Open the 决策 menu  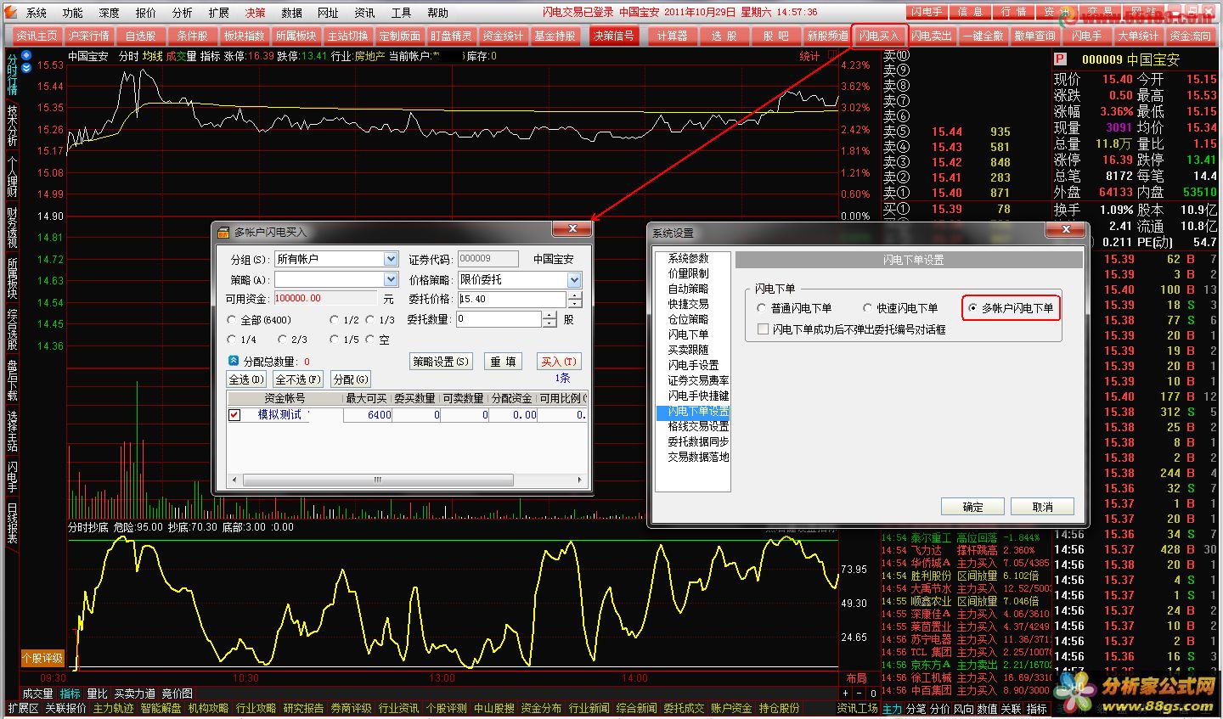click(256, 13)
